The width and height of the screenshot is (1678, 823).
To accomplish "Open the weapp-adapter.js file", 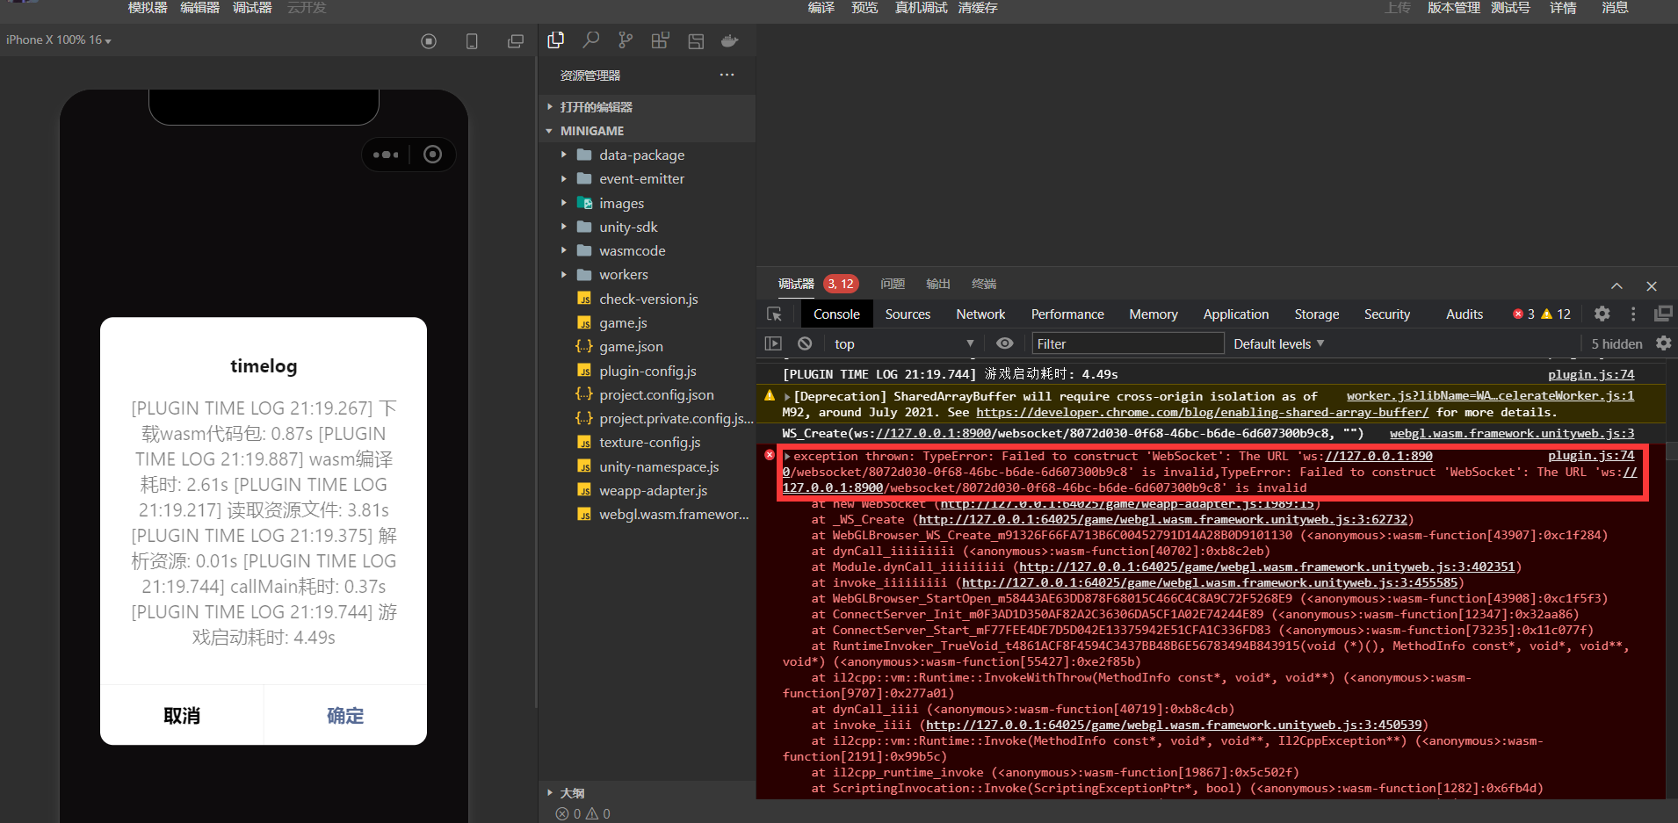I will 653,490.
